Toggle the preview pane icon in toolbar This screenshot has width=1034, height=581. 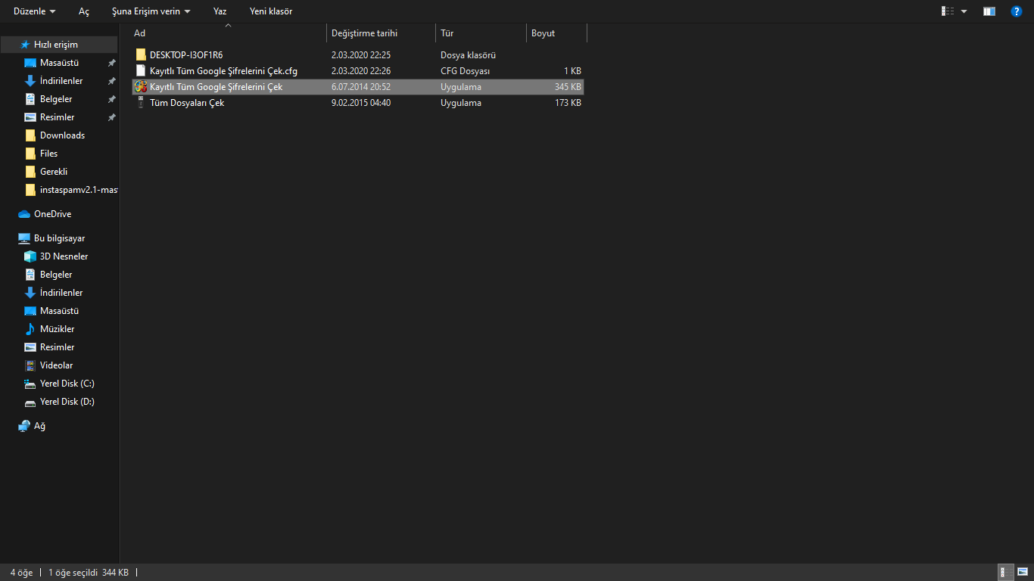(x=989, y=11)
